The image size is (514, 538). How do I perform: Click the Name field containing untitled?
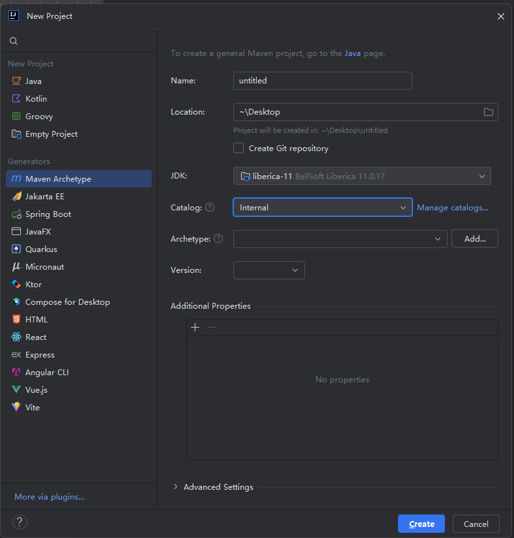point(322,81)
